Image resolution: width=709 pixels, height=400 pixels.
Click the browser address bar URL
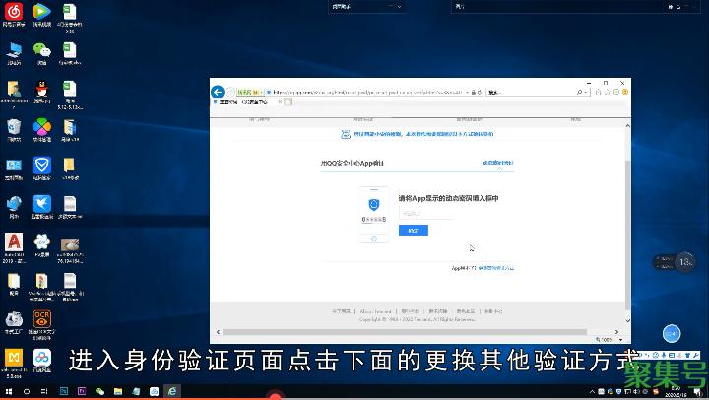click(364, 92)
